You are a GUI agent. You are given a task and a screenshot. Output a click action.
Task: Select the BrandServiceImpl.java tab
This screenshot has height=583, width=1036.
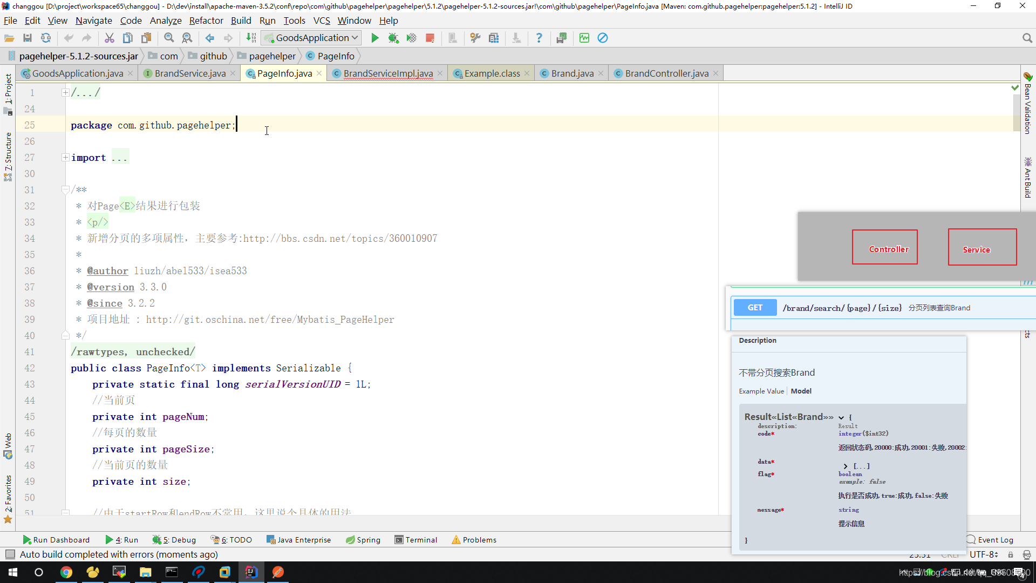(388, 73)
